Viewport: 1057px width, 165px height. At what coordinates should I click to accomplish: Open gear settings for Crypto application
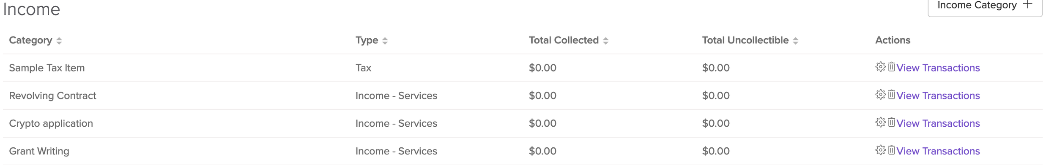(880, 122)
